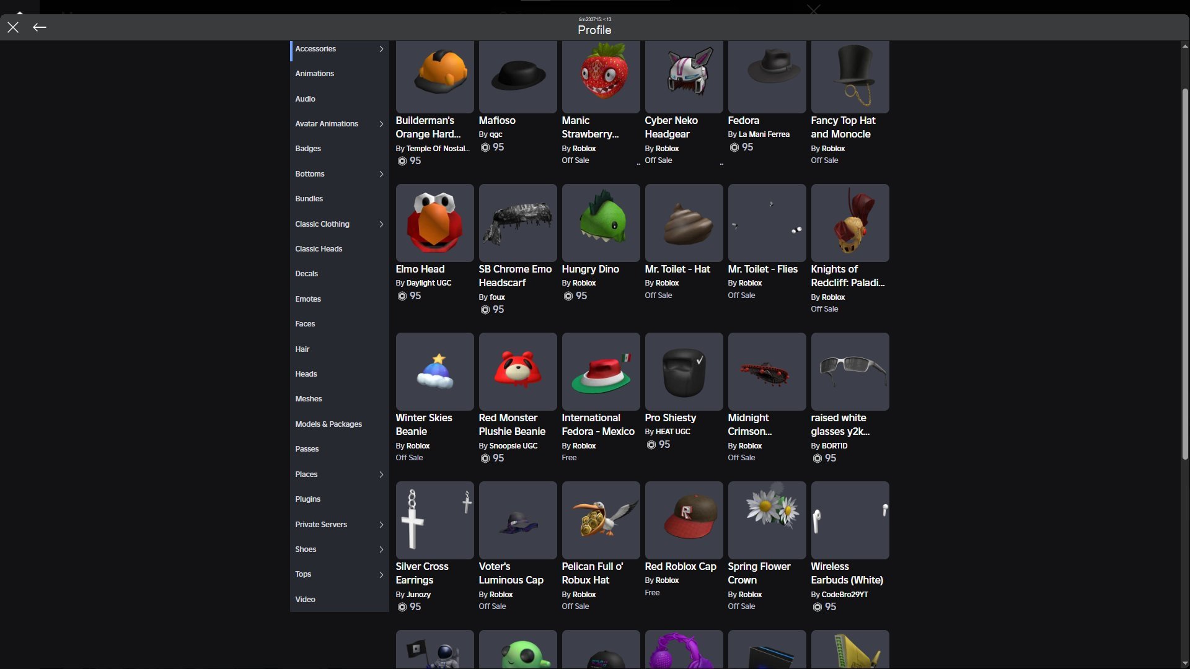Click the scrollbar up arrow
The image size is (1190, 669).
1185,46
